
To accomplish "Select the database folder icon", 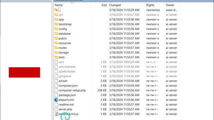I will pos(56,34).
